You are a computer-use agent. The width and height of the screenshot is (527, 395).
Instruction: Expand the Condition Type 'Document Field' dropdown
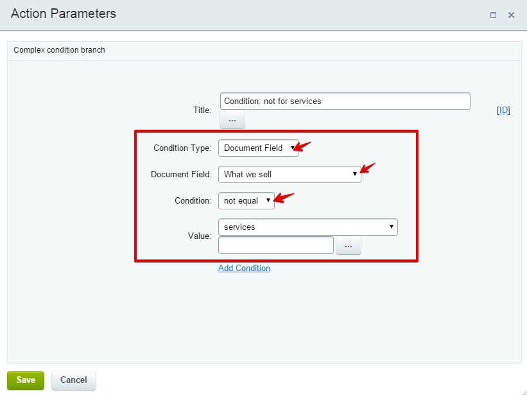[x=259, y=148]
